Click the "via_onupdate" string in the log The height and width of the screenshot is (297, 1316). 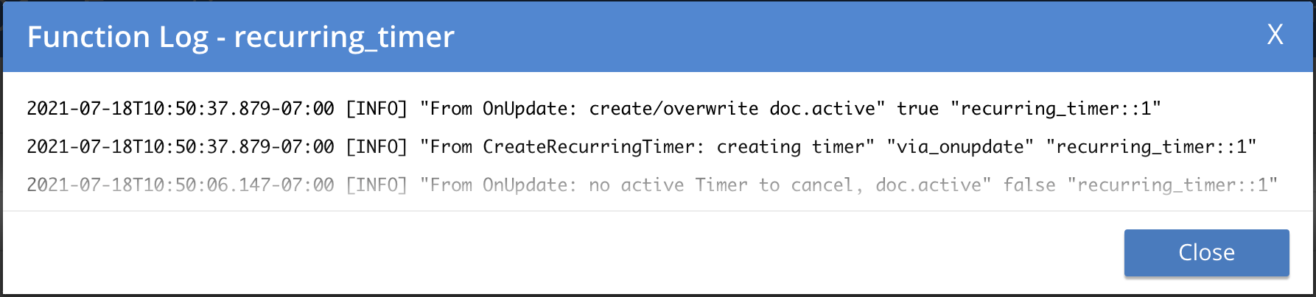[960, 147]
